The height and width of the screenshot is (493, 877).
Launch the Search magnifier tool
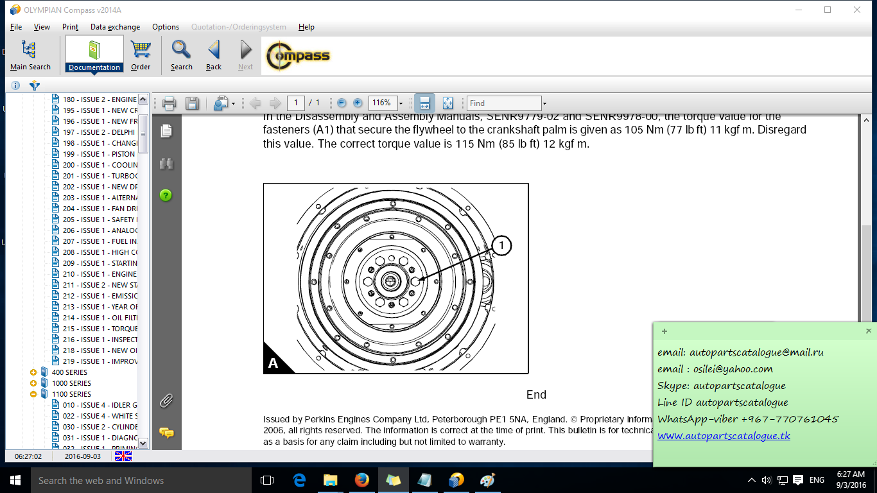(x=182, y=55)
